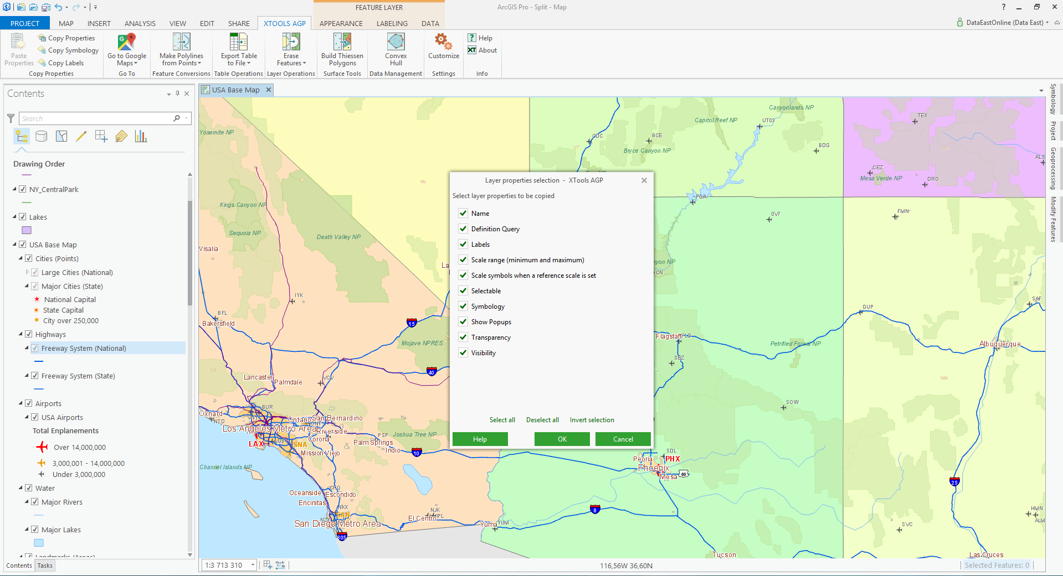The width and height of the screenshot is (1063, 576).
Task: Open the PROJECT tab
Action: (25, 23)
